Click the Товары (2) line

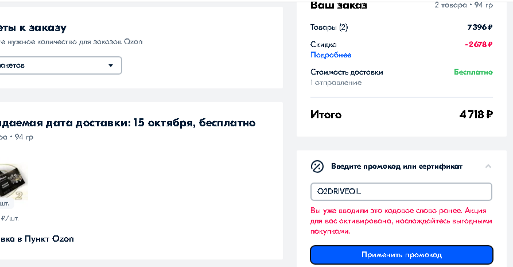[329, 27]
